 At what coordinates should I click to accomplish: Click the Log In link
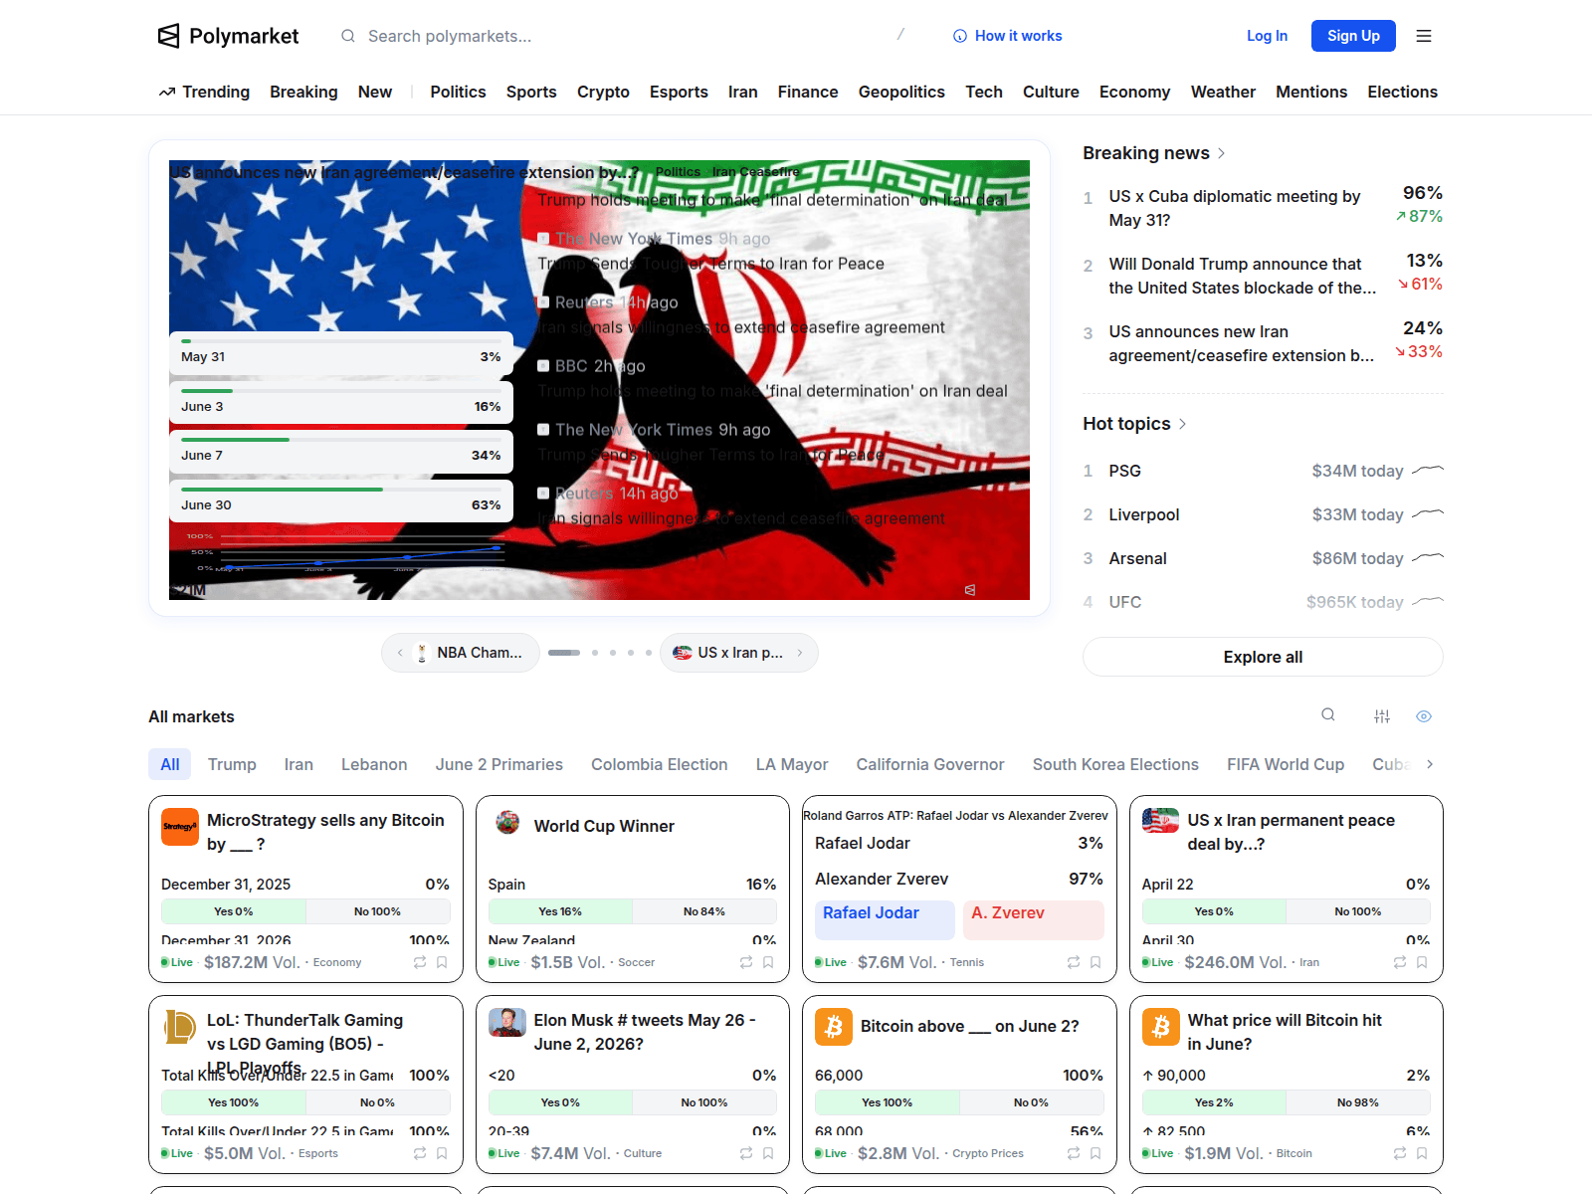[1267, 36]
